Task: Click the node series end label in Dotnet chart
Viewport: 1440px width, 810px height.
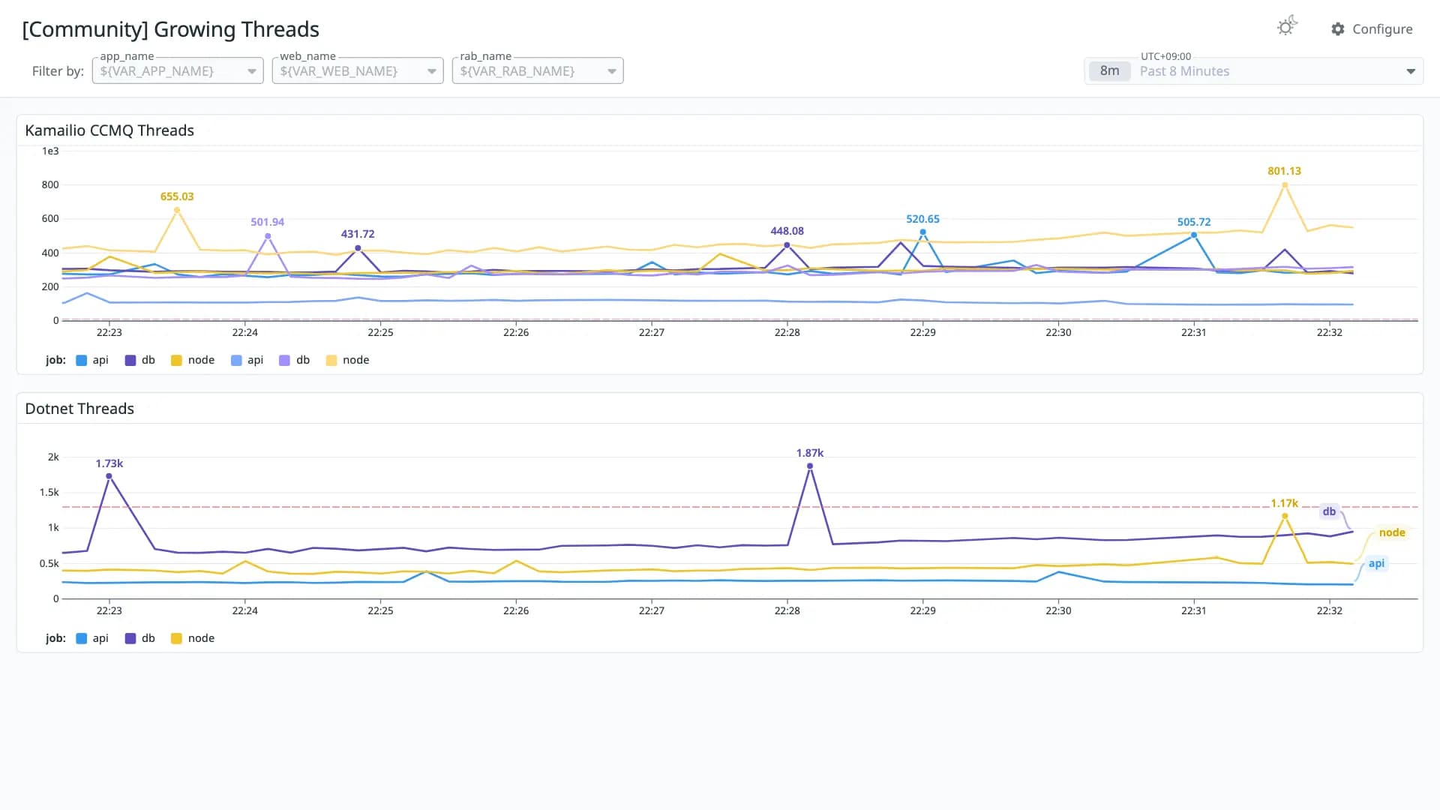Action: pos(1392,532)
